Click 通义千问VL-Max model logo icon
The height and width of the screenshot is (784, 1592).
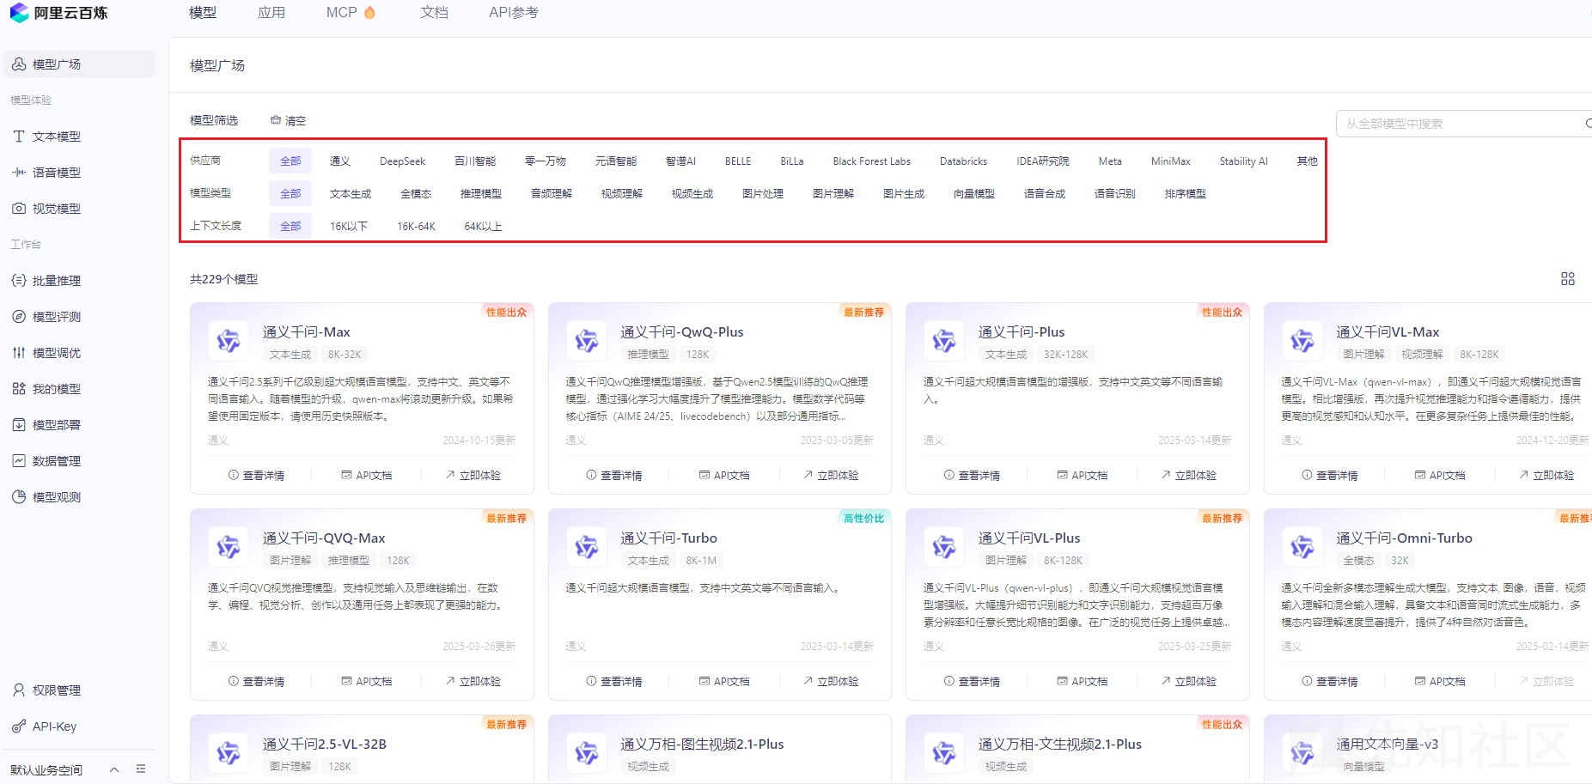1302,341
